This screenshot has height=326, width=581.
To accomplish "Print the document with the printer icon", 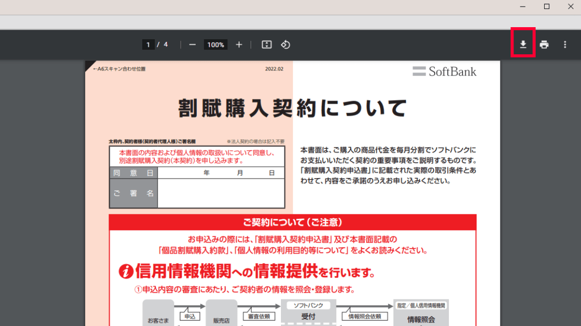I will click(544, 45).
